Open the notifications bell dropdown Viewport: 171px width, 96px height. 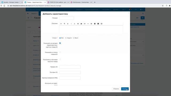(x=130, y=10)
